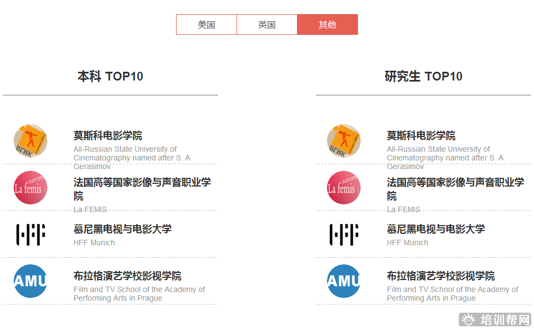Screen dimensions: 534x329
Task: Click the VGIK logo in the 本科 list
Action: coord(31,141)
